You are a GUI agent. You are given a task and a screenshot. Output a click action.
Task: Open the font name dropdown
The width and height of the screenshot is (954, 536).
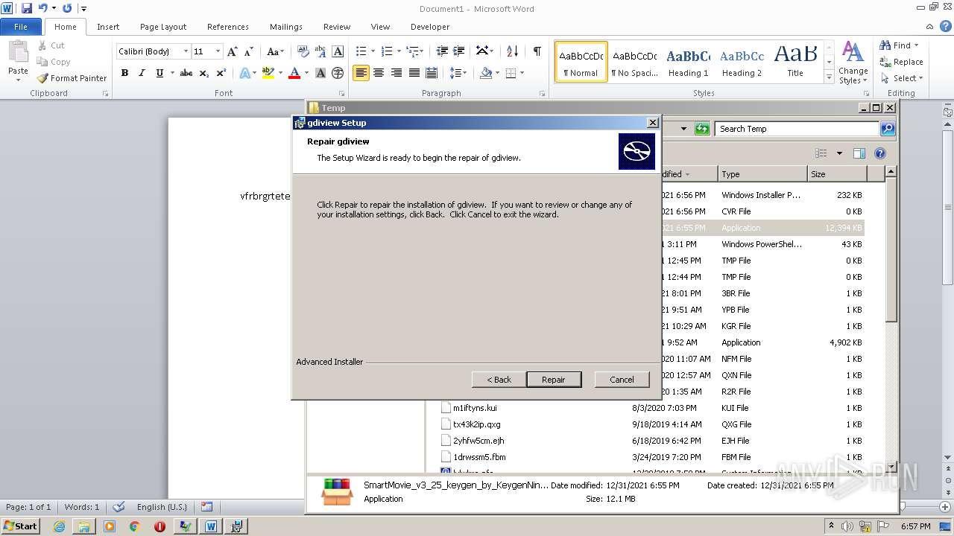tap(186, 51)
